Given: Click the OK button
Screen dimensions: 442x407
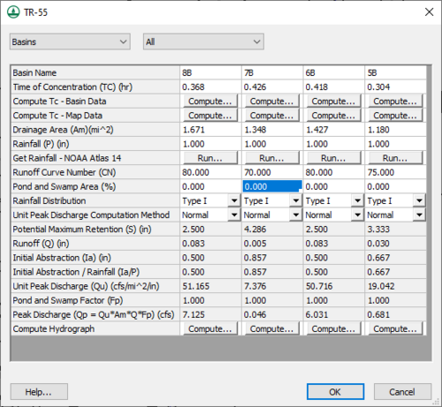Looking at the screenshot, I should (335, 392).
